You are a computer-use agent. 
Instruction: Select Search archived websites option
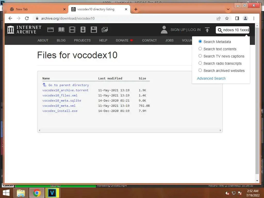tap(200, 70)
